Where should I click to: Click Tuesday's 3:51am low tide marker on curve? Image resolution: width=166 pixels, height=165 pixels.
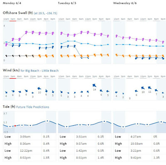coord(66,127)
